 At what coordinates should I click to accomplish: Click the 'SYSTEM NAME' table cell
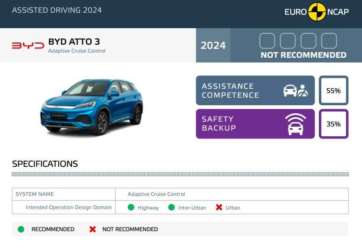(x=64, y=194)
